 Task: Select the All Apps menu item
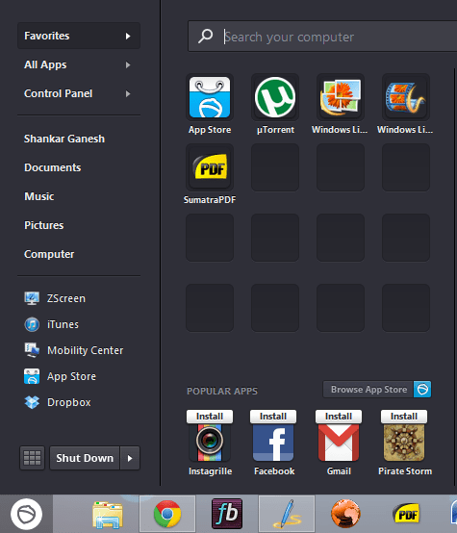(x=79, y=64)
